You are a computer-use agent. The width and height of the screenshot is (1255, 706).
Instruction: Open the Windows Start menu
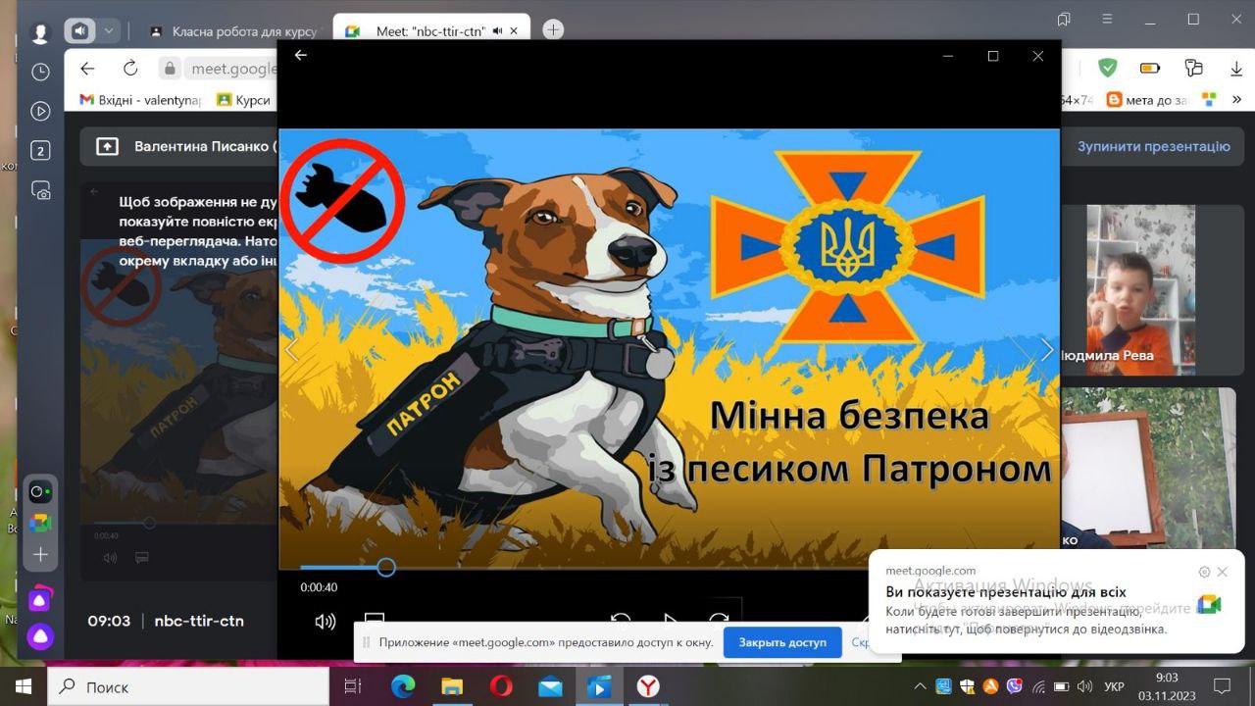(23, 686)
